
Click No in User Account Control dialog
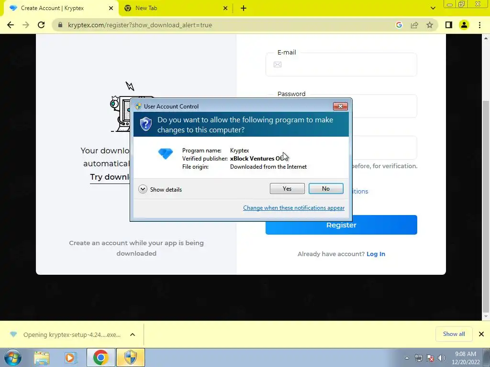click(325, 188)
